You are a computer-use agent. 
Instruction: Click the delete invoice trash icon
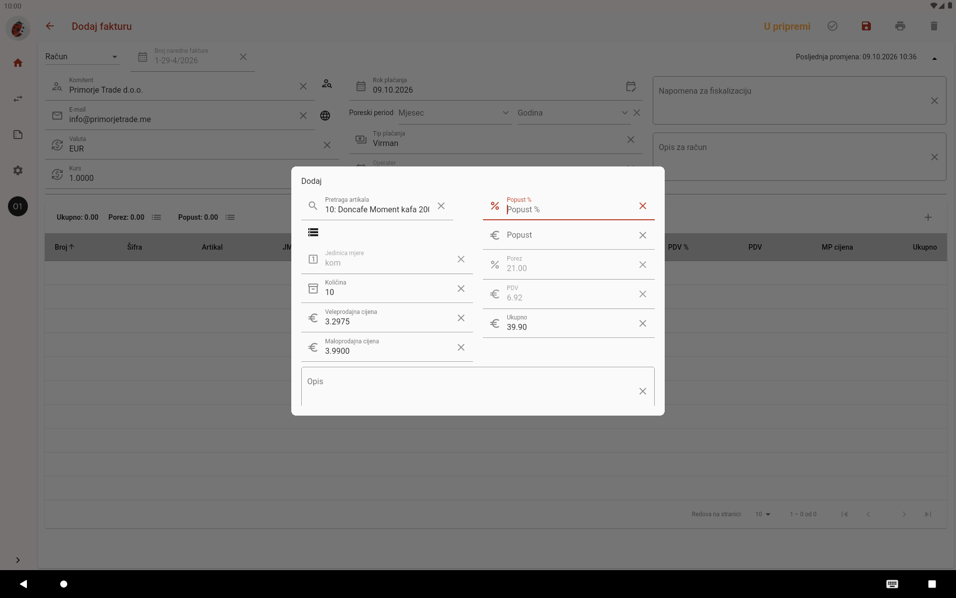[934, 26]
